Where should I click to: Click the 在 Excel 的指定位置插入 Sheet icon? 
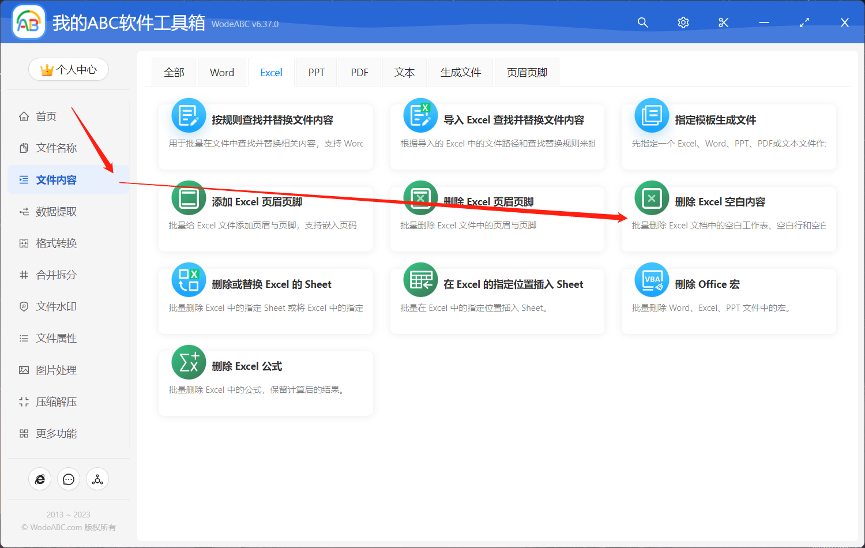420,280
